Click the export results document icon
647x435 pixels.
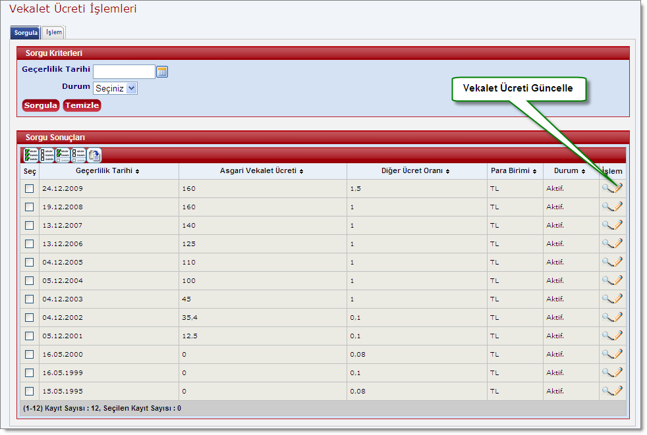[94, 155]
